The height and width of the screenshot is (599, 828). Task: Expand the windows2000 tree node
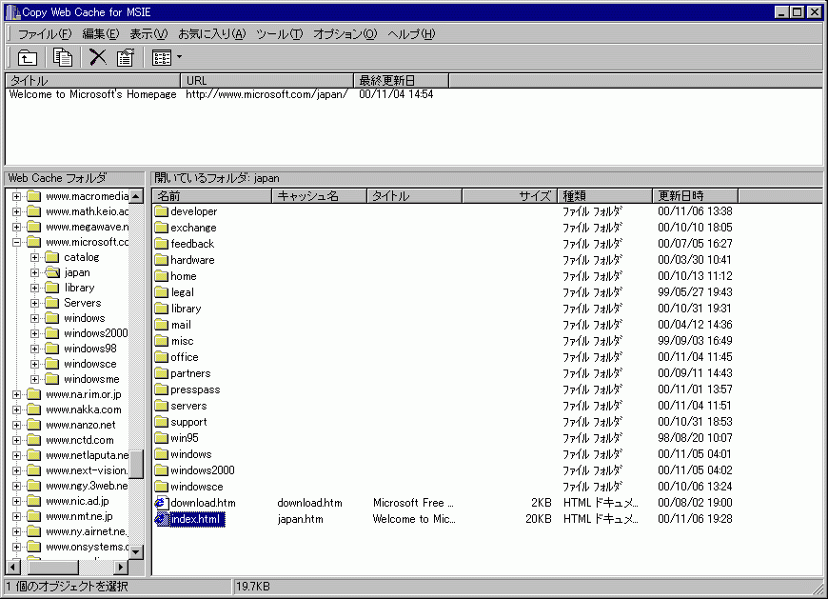(35, 334)
